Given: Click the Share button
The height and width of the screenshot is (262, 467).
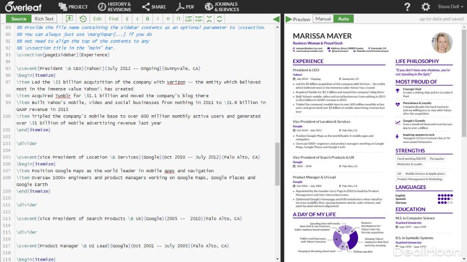Looking at the screenshot, I should click(154, 7).
